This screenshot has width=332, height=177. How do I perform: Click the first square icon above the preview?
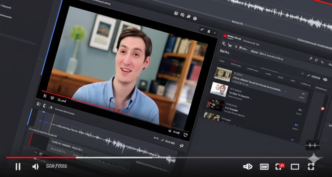click(176, 13)
